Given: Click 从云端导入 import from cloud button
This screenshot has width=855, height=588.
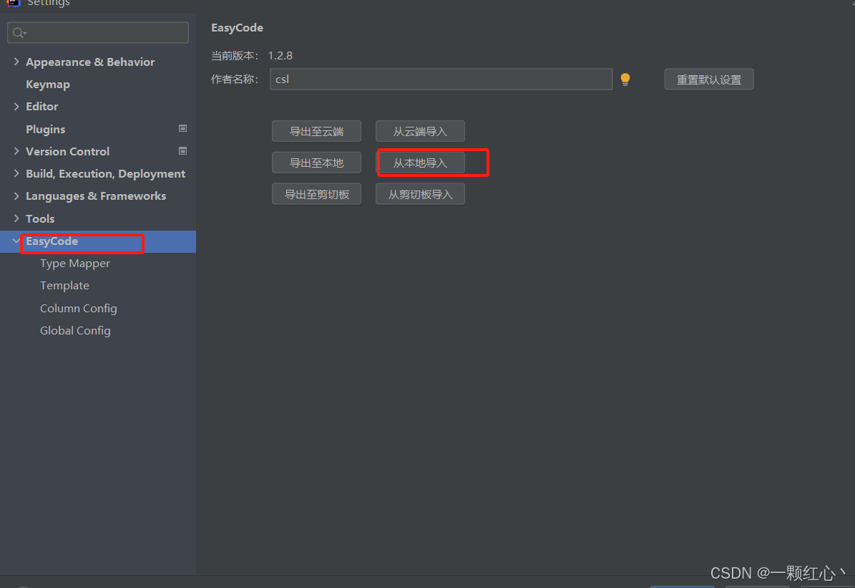Looking at the screenshot, I should (420, 131).
